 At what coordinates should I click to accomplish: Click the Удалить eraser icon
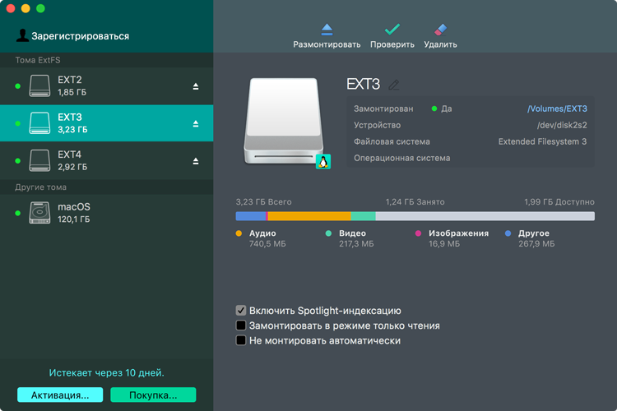440,30
